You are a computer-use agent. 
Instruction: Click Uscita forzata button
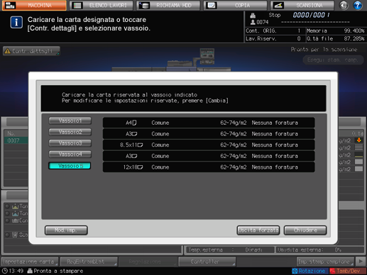pos(258,230)
